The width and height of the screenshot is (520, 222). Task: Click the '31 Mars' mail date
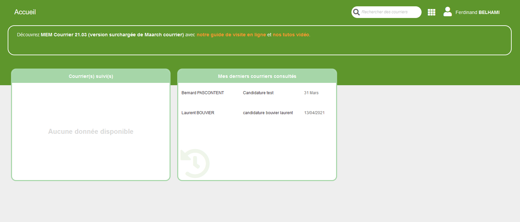point(311,93)
